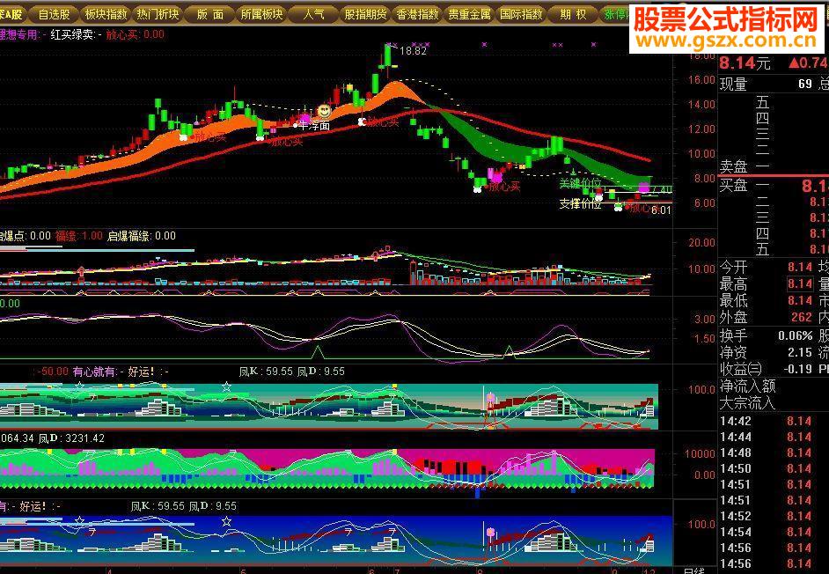Click the 凤D: 3231.42 indicator value
The image size is (829, 574).
tap(72, 438)
